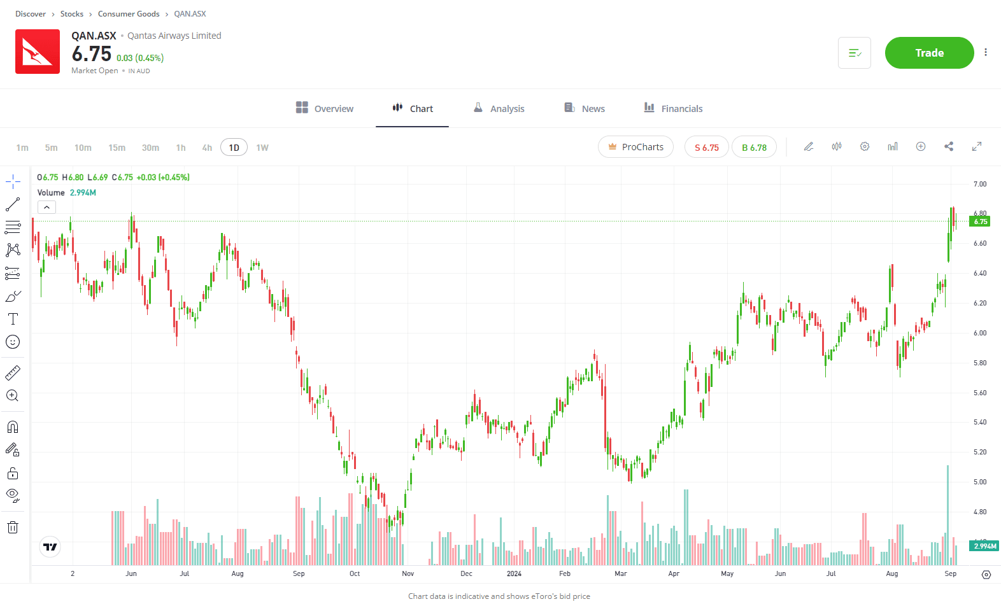Set the 1h timeframe
This screenshot has height=604, width=1001.
point(181,148)
